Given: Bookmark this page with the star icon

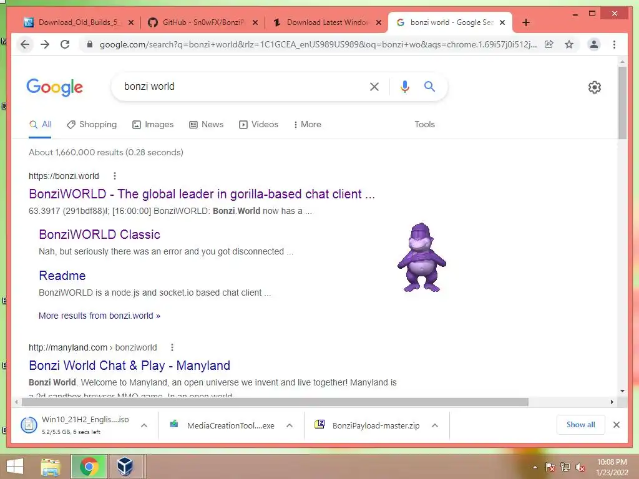Looking at the screenshot, I should [569, 44].
